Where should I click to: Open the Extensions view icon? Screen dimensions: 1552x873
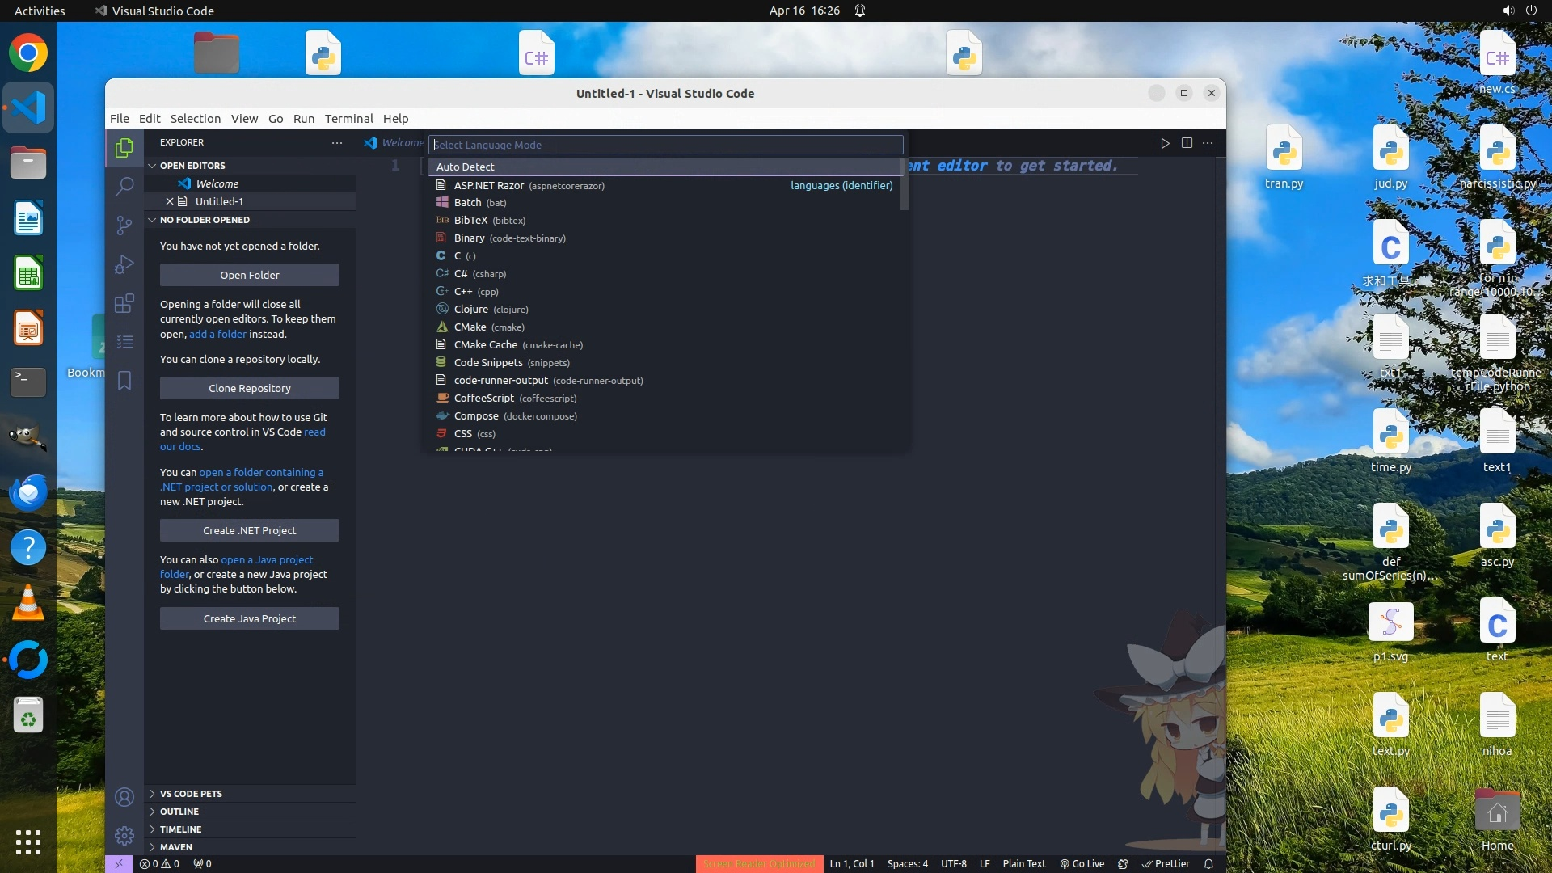[x=124, y=303]
